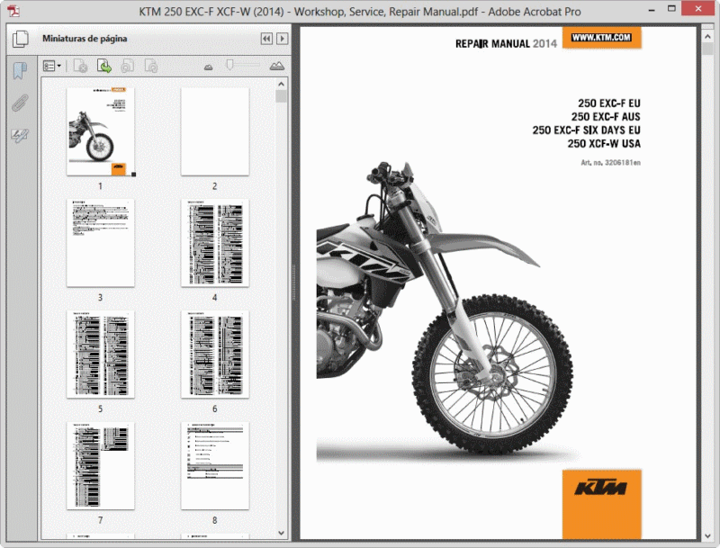This screenshot has height=548, width=720.
Task: Open the Signatures panel
Action: (x=20, y=135)
